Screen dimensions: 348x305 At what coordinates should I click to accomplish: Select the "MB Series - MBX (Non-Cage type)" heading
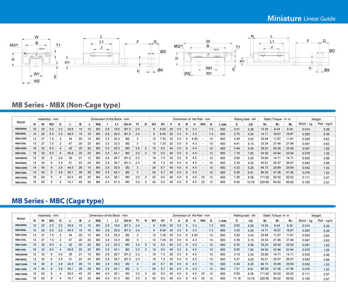pyautogui.click(x=67, y=105)
